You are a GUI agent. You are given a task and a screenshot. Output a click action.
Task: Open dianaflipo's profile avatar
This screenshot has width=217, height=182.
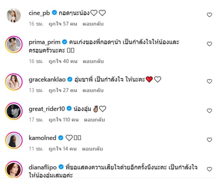[x=14, y=170]
